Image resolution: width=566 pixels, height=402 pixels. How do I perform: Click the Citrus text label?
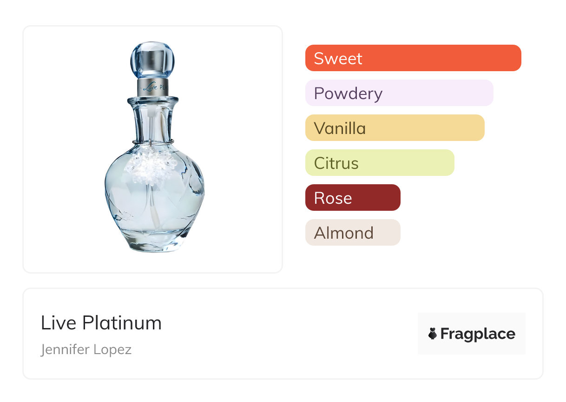336,163
